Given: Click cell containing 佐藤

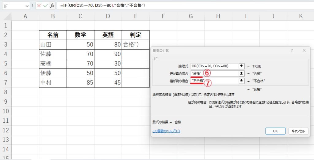Looking at the screenshot, I should (53, 54).
